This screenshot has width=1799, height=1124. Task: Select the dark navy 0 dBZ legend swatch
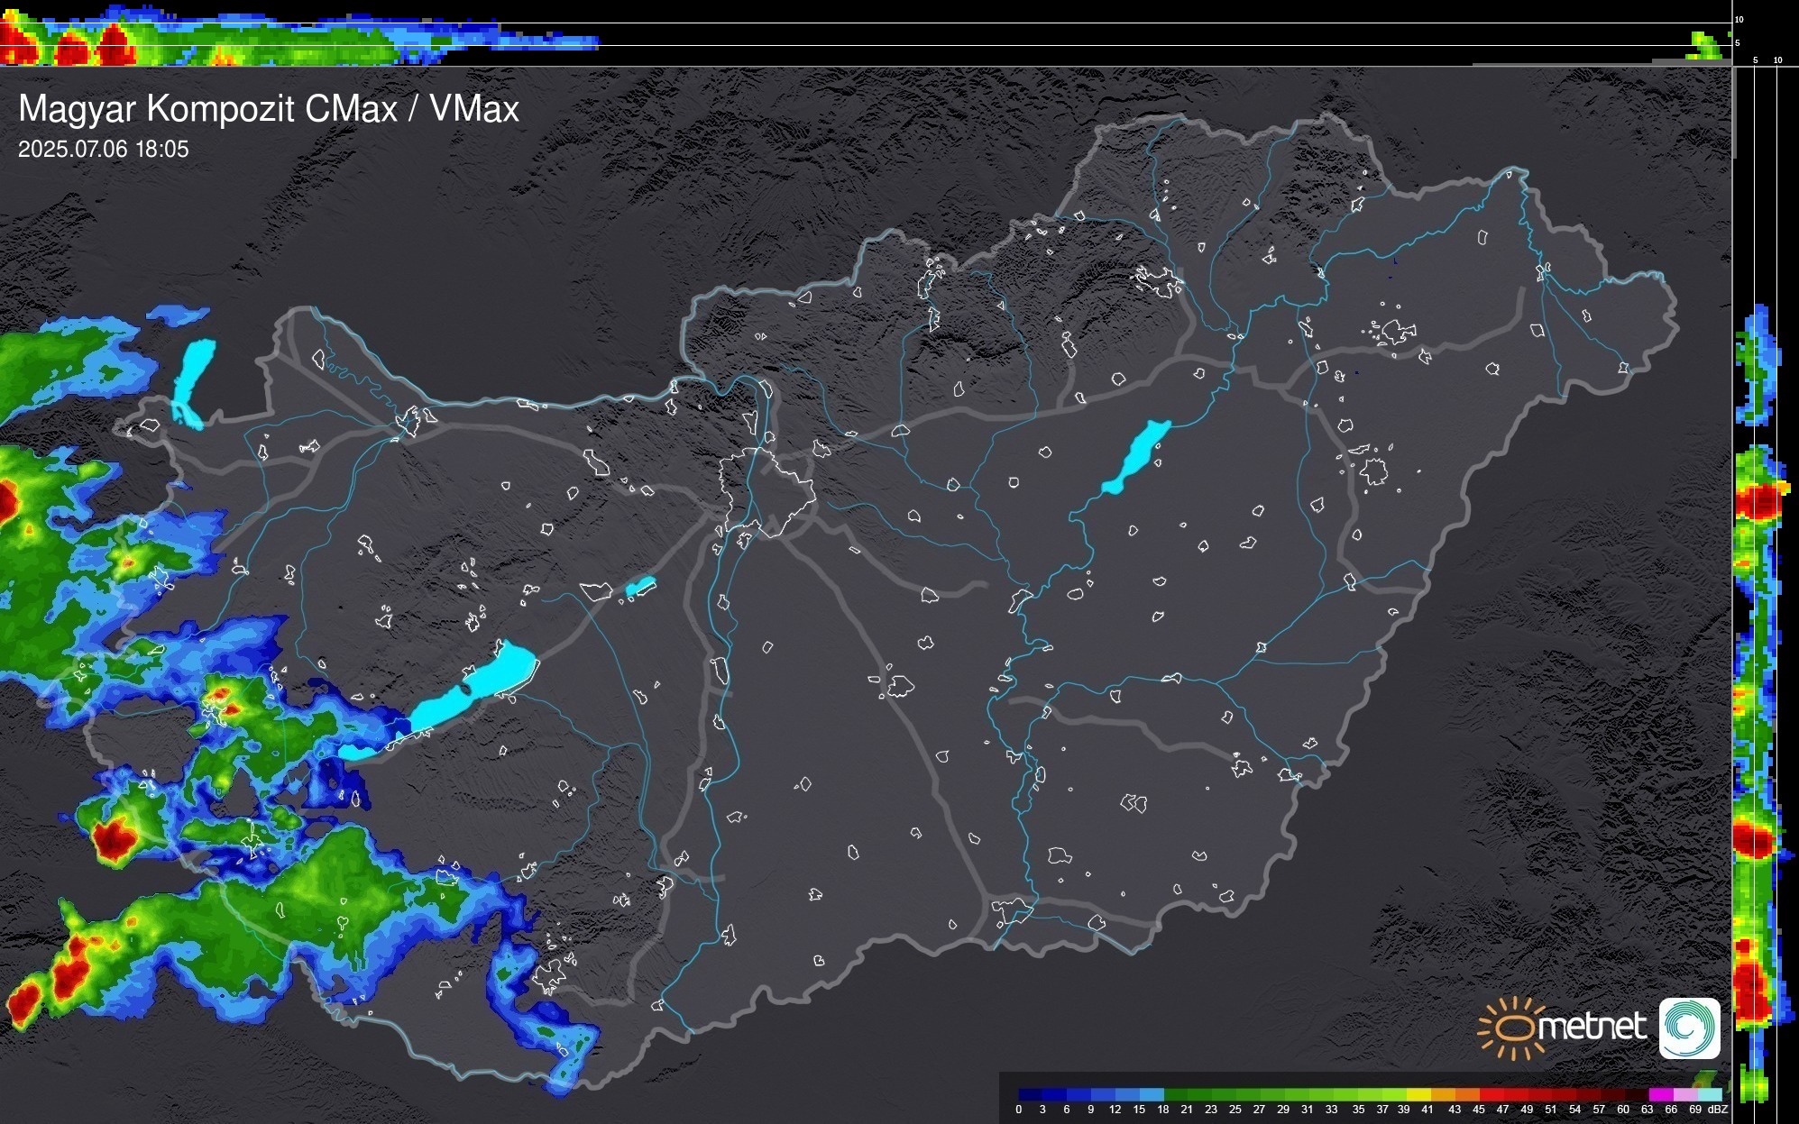point(1030,1094)
